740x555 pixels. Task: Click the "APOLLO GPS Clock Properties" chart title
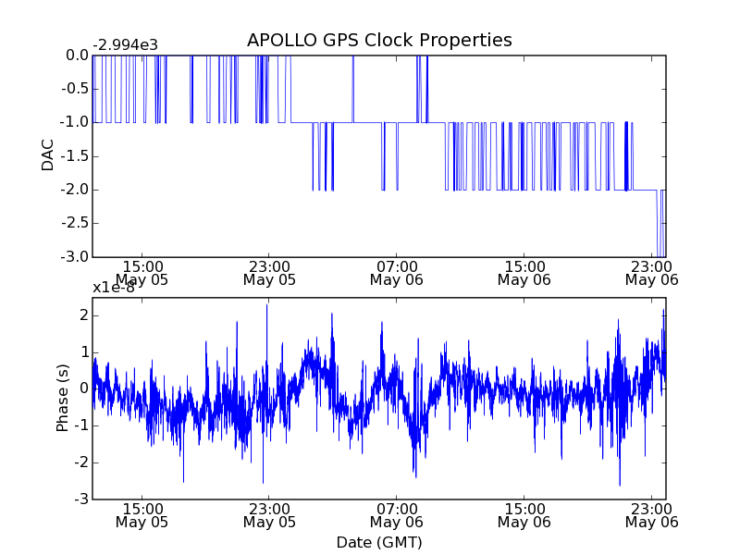[x=379, y=40]
